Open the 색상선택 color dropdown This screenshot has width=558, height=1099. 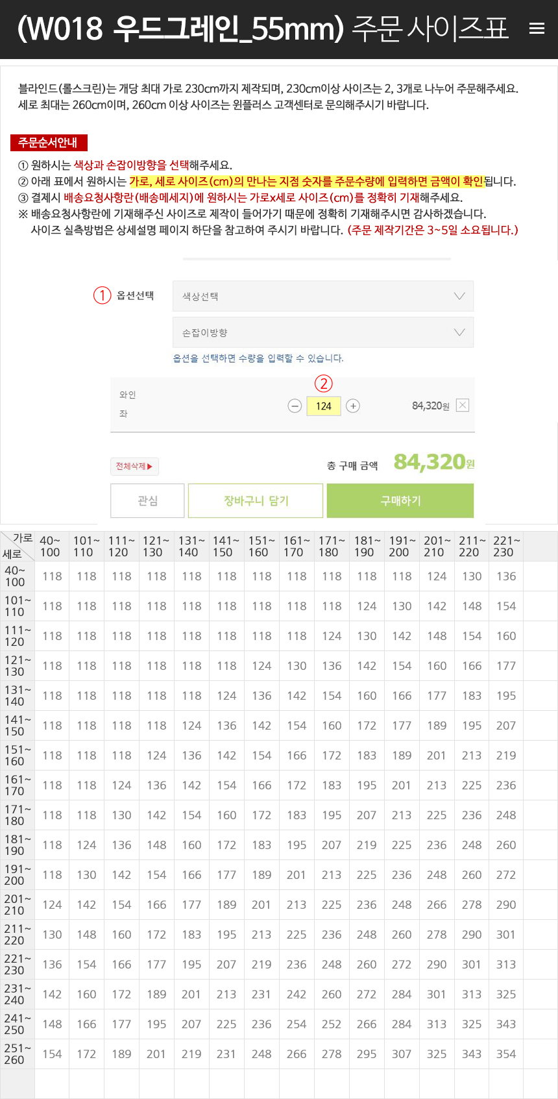coord(323,297)
